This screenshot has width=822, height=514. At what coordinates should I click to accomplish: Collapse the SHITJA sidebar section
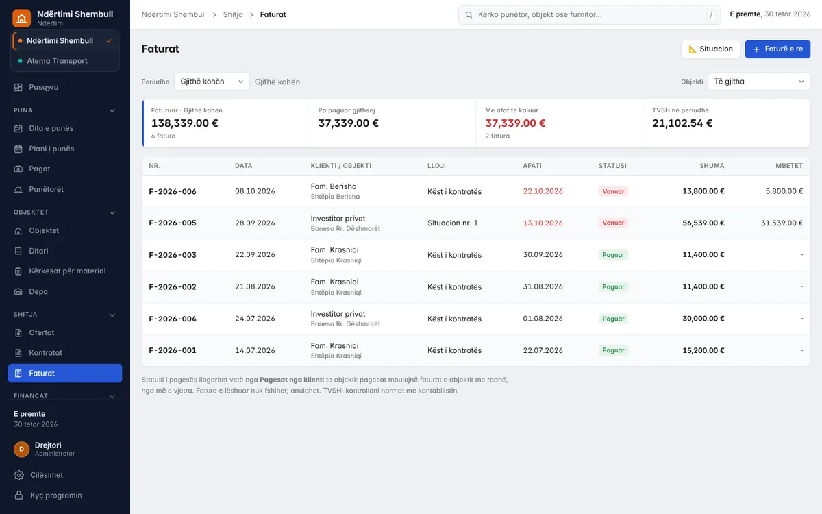pyautogui.click(x=112, y=315)
